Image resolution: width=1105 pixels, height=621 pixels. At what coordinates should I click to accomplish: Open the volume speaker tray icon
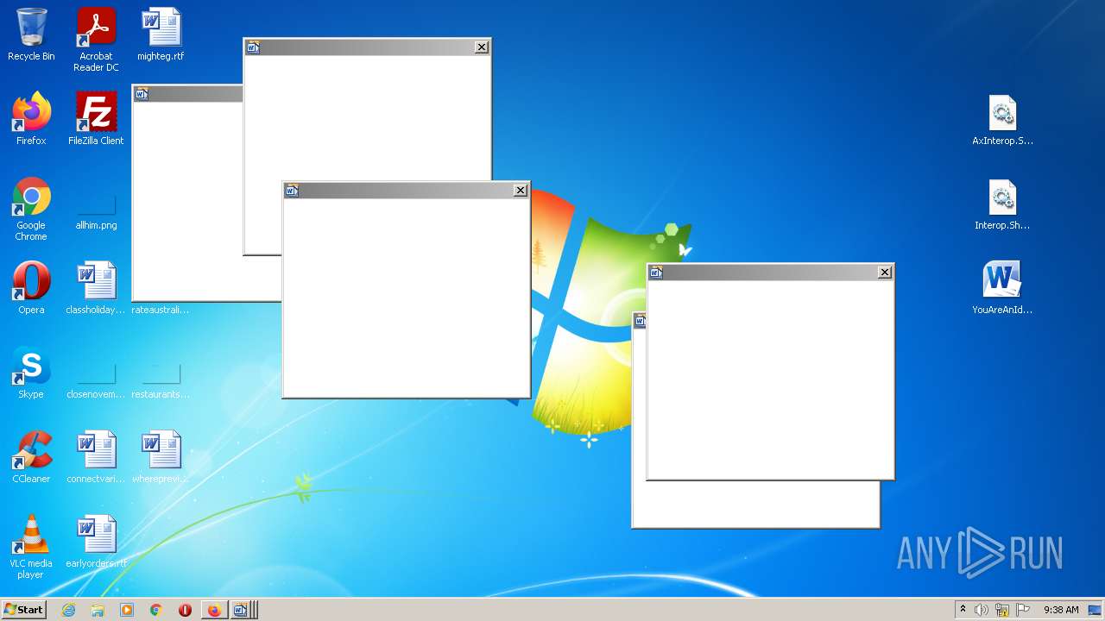[x=982, y=610]
